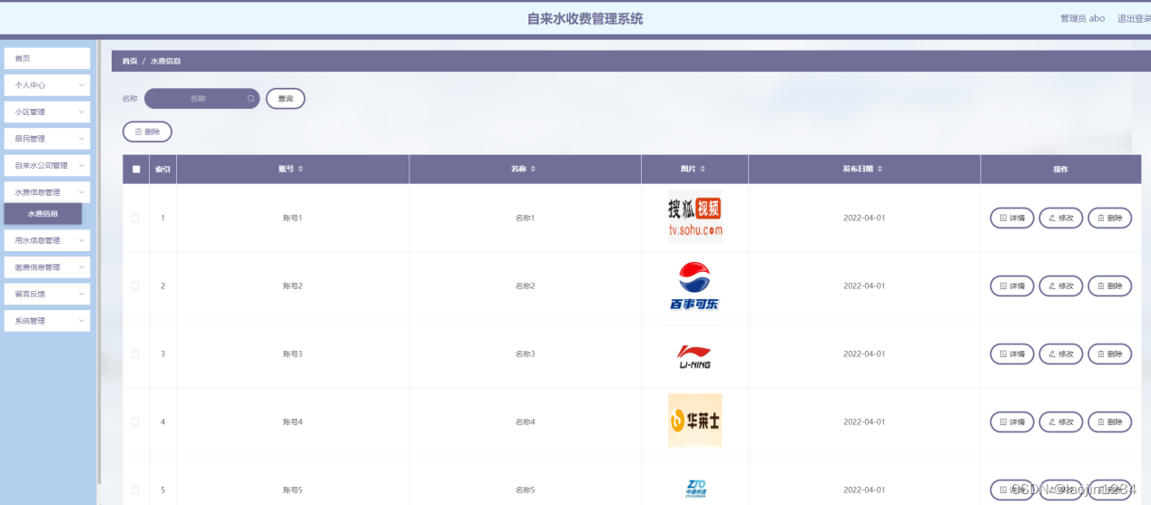Click 修改 for row 账号3

[1060, 354]
